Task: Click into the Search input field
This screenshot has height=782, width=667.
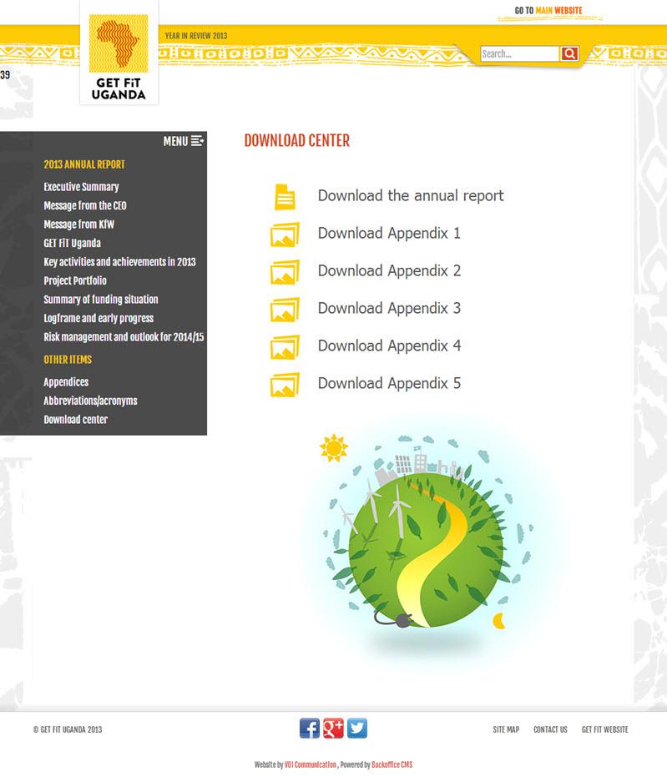Action: click(519, 53)
